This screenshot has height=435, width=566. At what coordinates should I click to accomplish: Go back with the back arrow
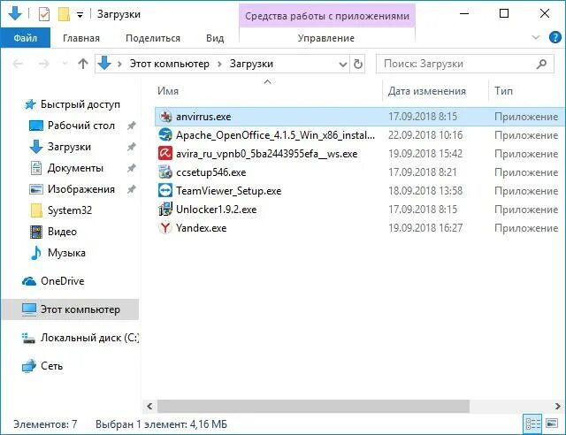[x=18, y=64]
